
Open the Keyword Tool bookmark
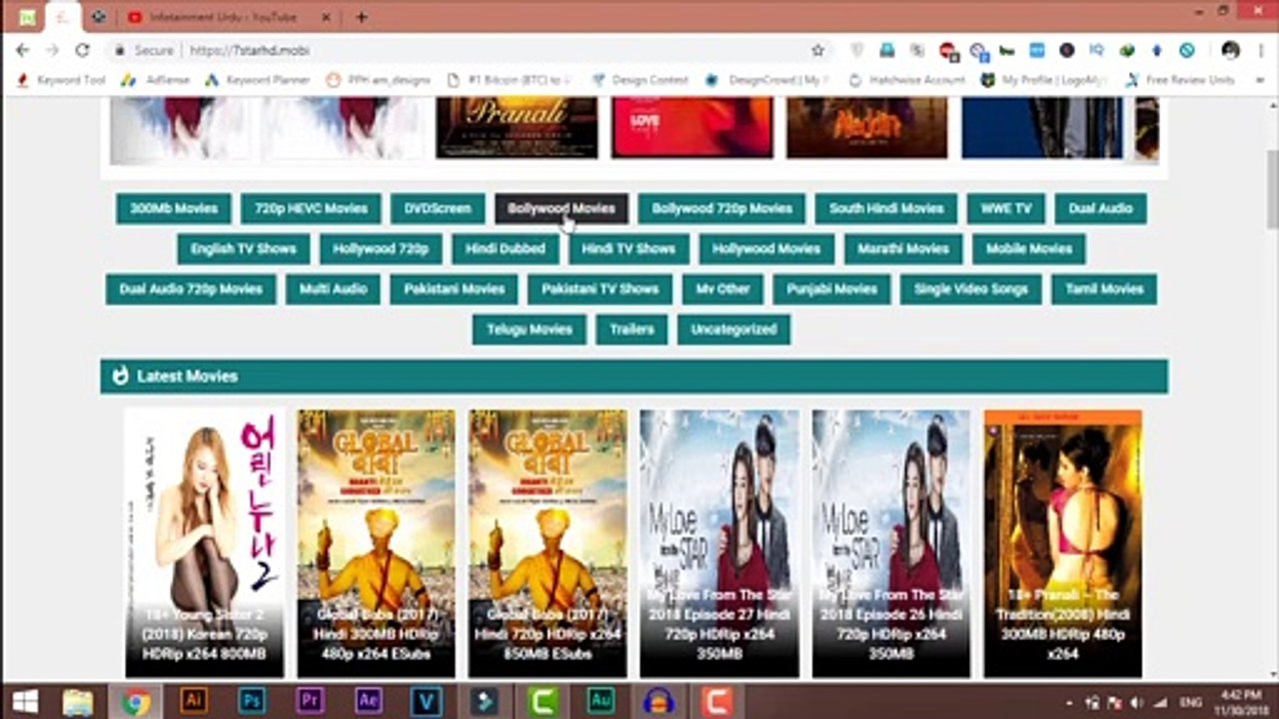[x=62, y=80]
